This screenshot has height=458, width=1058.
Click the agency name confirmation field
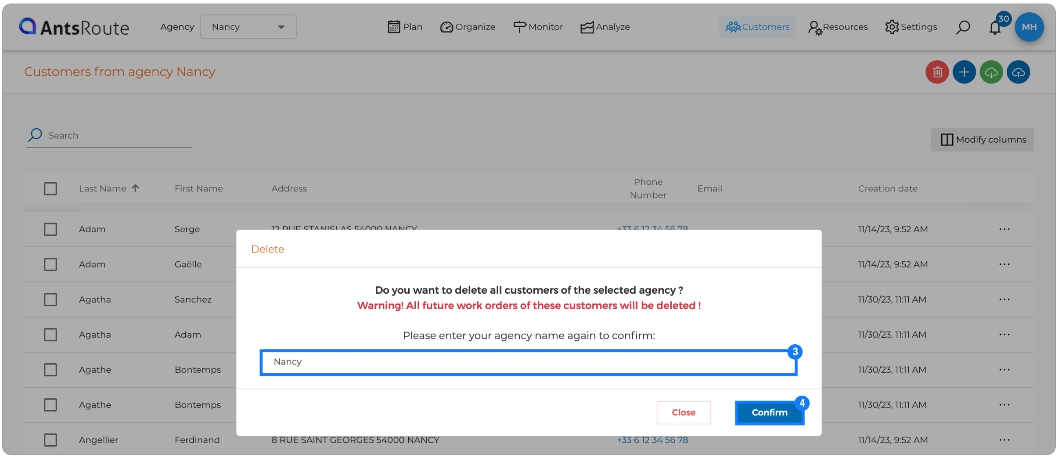[x=528, y=362]
